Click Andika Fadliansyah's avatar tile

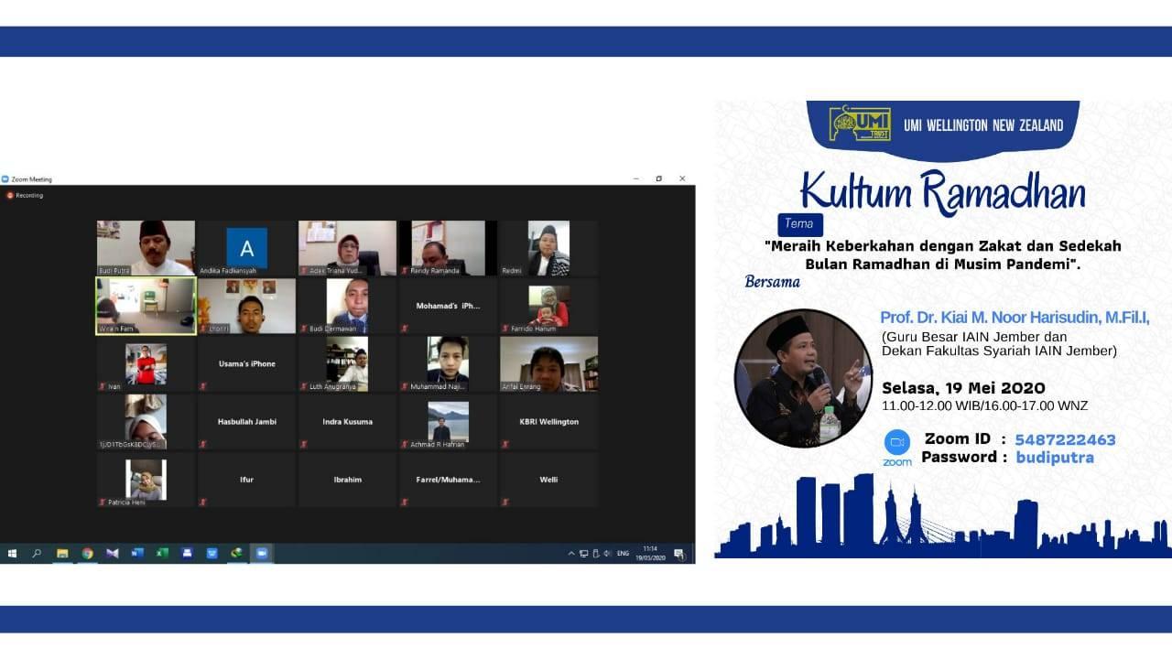246,247
